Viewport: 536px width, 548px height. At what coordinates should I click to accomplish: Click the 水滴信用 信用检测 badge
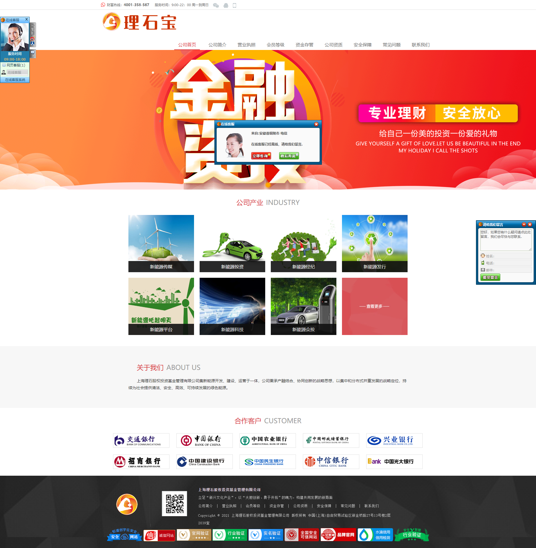(x=375, y=535)
